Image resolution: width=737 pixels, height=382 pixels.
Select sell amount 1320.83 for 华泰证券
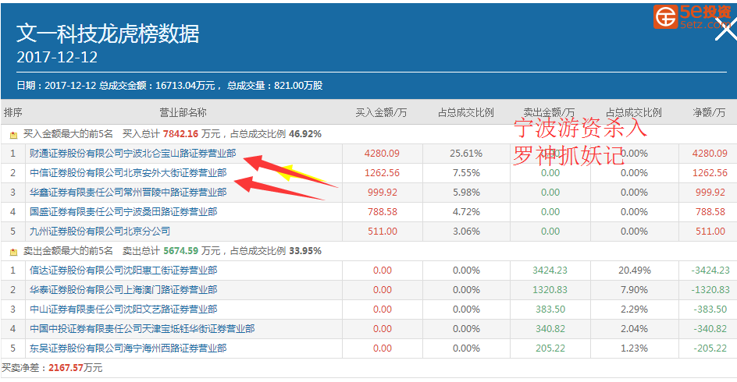[x=550, y=289]
